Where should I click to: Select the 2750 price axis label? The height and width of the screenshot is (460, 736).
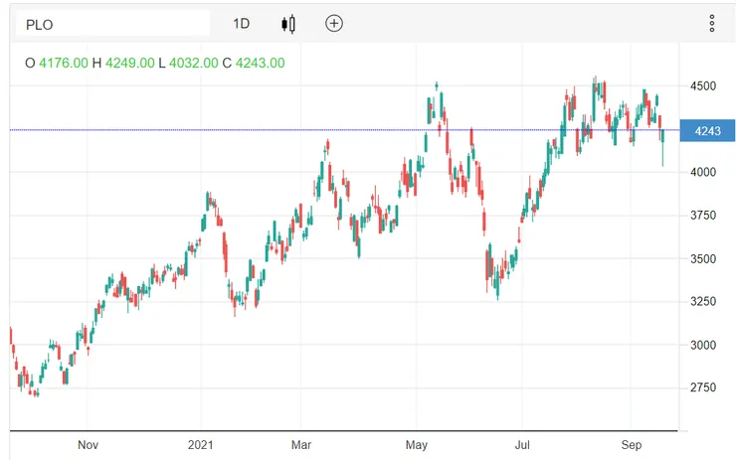click(702, 387)
